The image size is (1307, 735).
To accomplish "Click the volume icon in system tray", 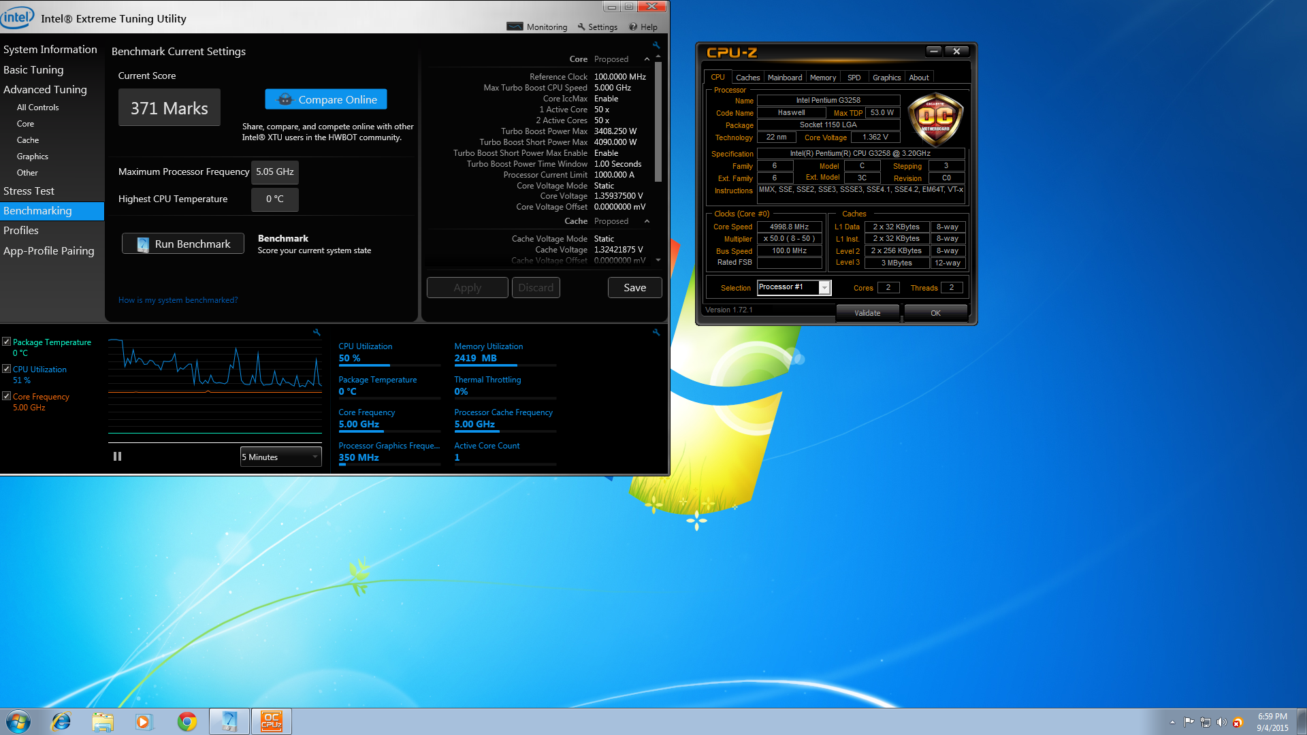I will (1221, 722).
